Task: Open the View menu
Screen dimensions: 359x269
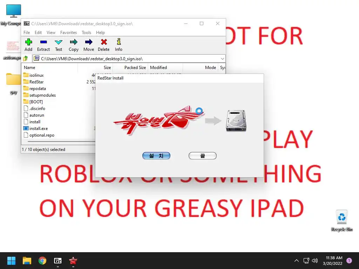Action: point(51,33)
